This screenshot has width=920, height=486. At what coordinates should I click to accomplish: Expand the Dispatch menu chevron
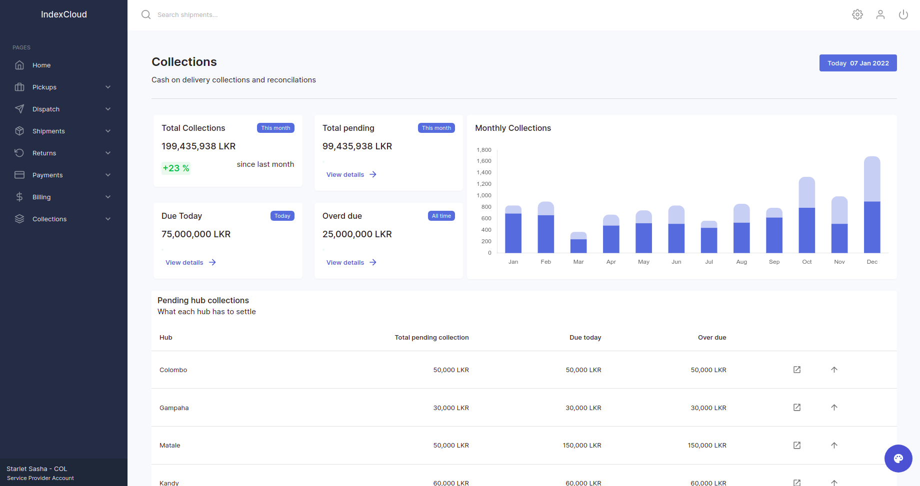click(x=108, y=109)
